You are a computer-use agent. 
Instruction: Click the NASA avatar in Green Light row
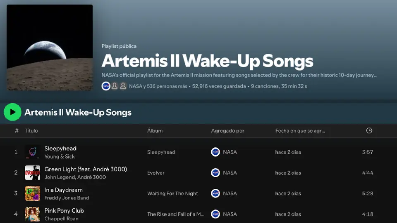(x=215, y=173)
